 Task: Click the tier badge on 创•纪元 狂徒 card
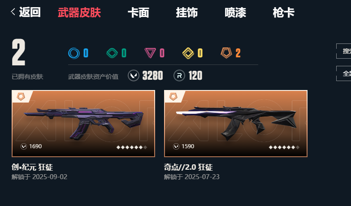21,97
